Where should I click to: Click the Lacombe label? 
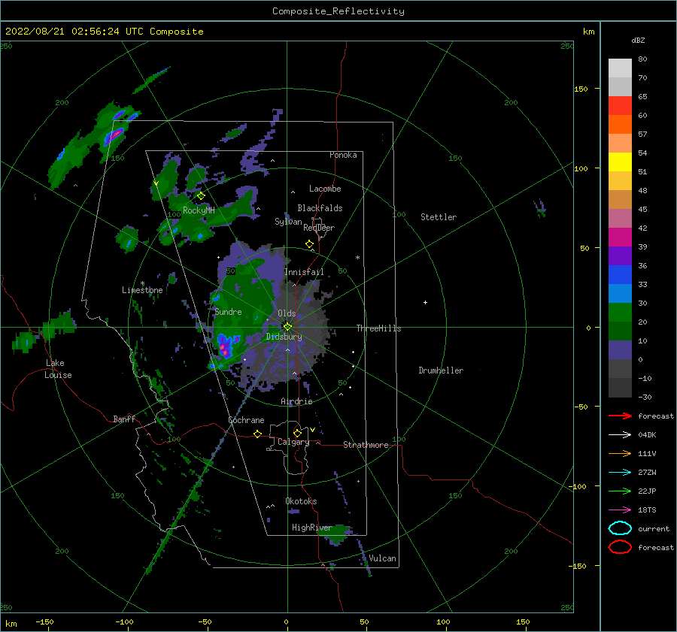click(x=325, y=189)
